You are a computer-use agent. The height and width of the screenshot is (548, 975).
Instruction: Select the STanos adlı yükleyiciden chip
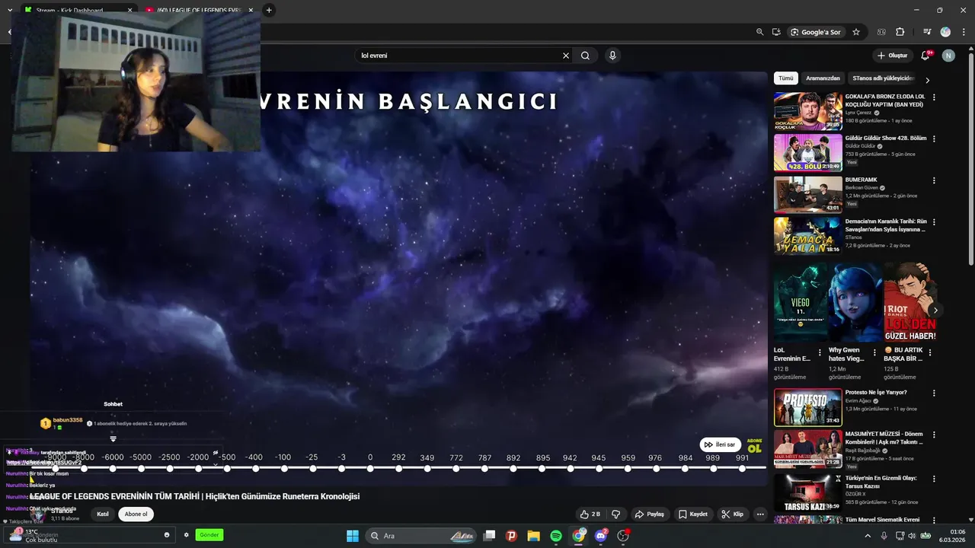click(x=883, y=78)
